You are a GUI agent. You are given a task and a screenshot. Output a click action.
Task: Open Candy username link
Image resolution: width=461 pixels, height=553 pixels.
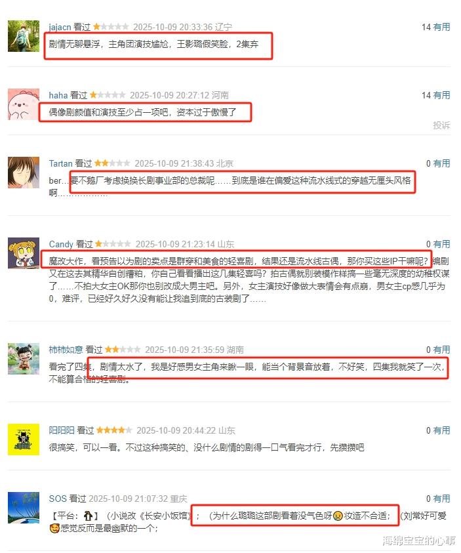(x=61, y=244)
